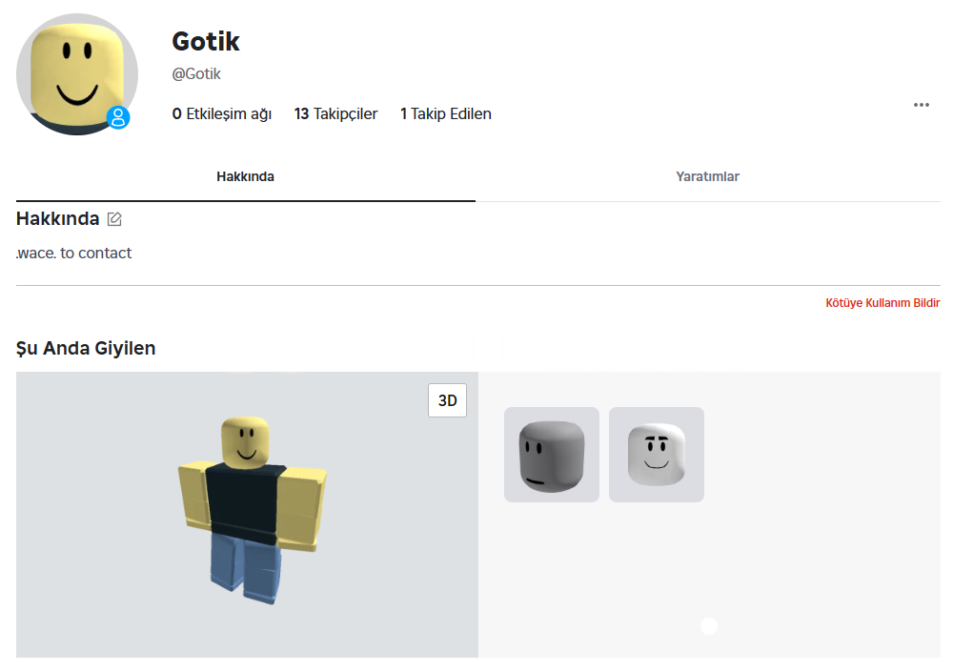Click the pencil edit icon beside Hakkında
Screen dimensions: 953x672
pyautogui.click(x=114, y=219)
